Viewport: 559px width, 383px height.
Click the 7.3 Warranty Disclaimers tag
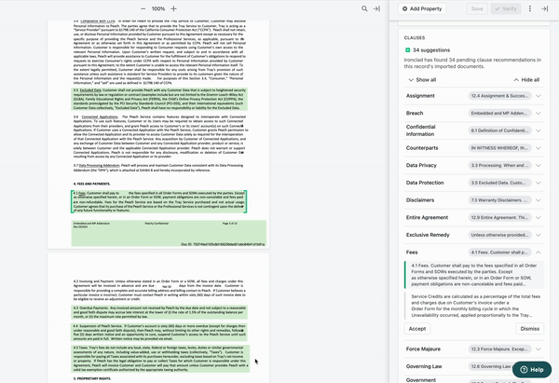pos(499,200)
